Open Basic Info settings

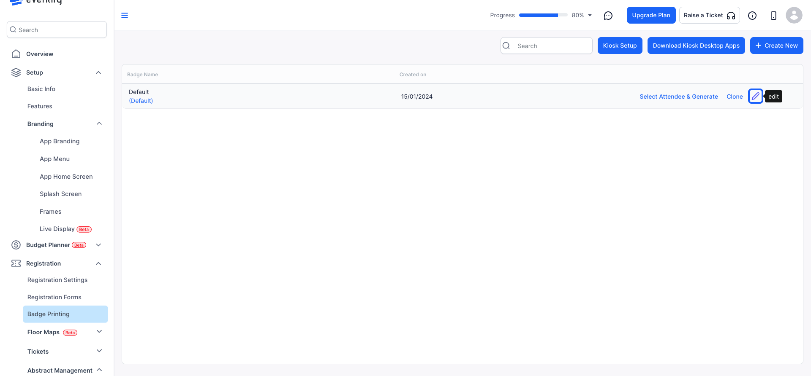(x=41, y=89)
